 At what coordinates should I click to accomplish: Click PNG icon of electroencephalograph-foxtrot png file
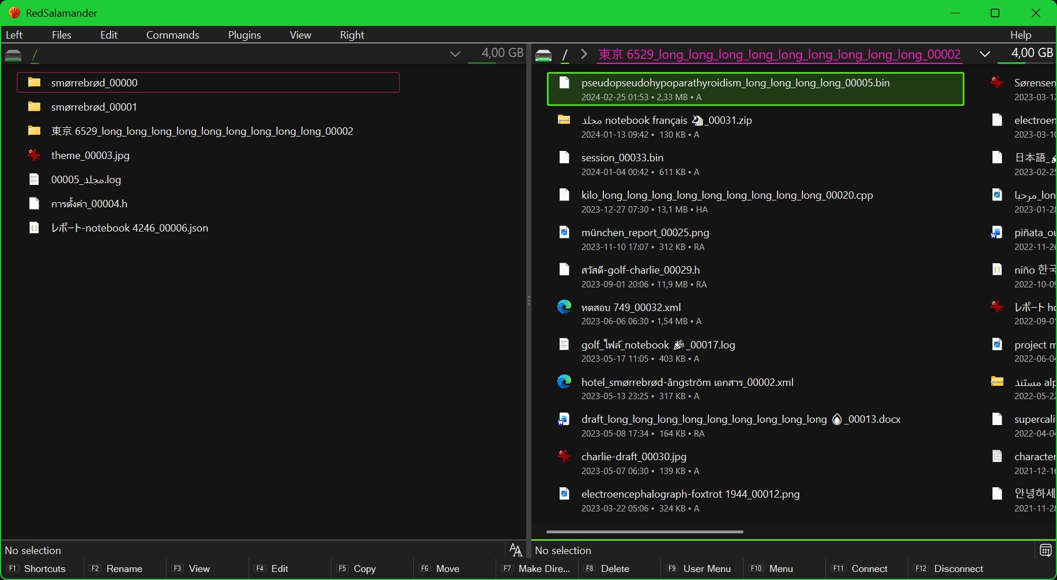564,494
